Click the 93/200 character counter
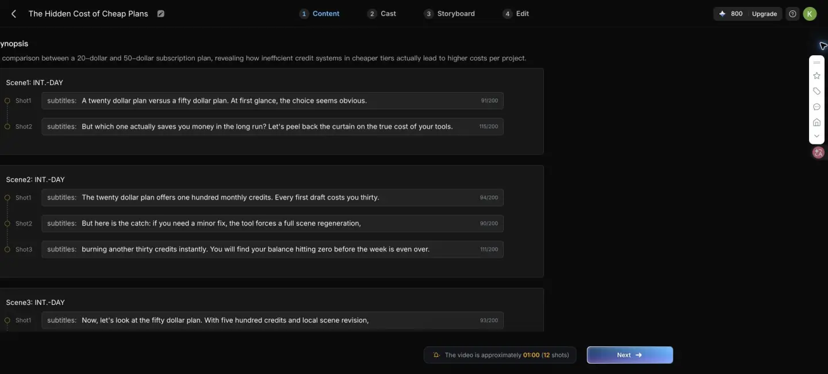The image size is (828, 374). [489, 320]
